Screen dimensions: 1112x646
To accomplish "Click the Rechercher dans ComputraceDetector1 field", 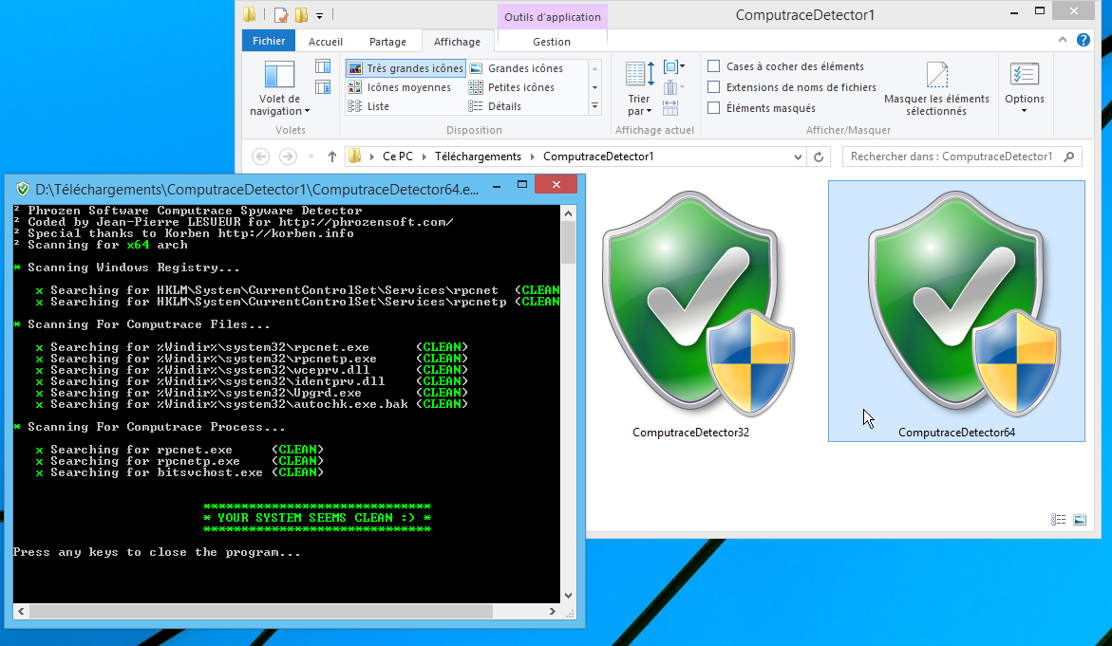I will [x=962, y=157].
